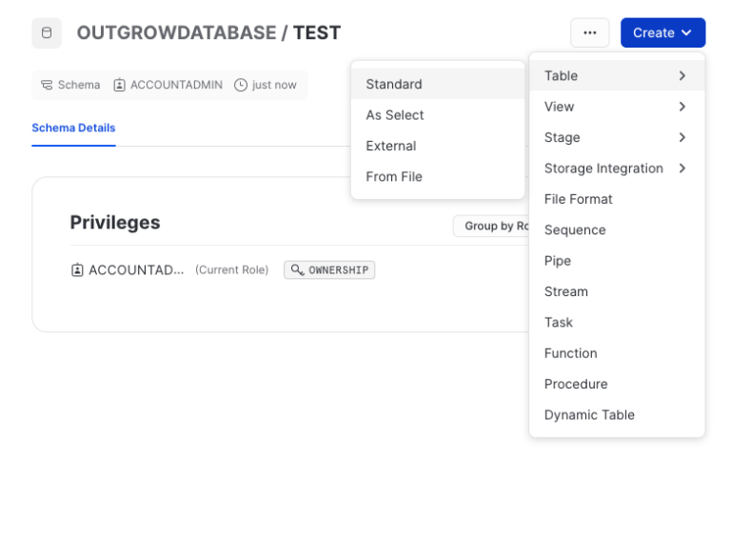The width and height of the screenshot is (731, 539).
Task: Expand the Stage submenu
Action: click(x=682, y=137)
